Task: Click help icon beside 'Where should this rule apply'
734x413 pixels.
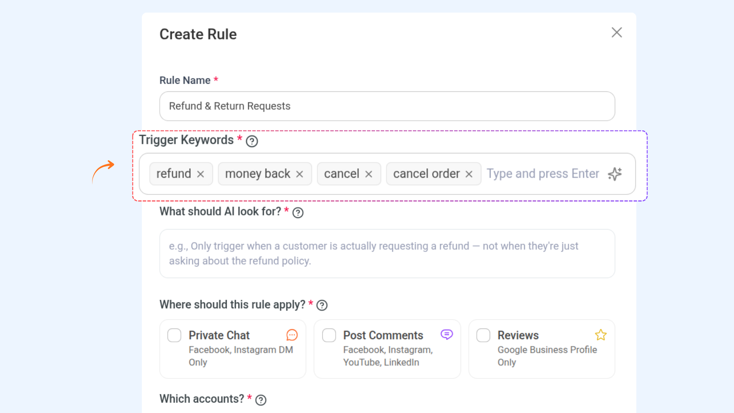Action: pos(322,305)
